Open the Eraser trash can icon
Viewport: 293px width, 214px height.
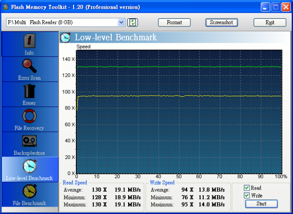click(x=29, y=91)
